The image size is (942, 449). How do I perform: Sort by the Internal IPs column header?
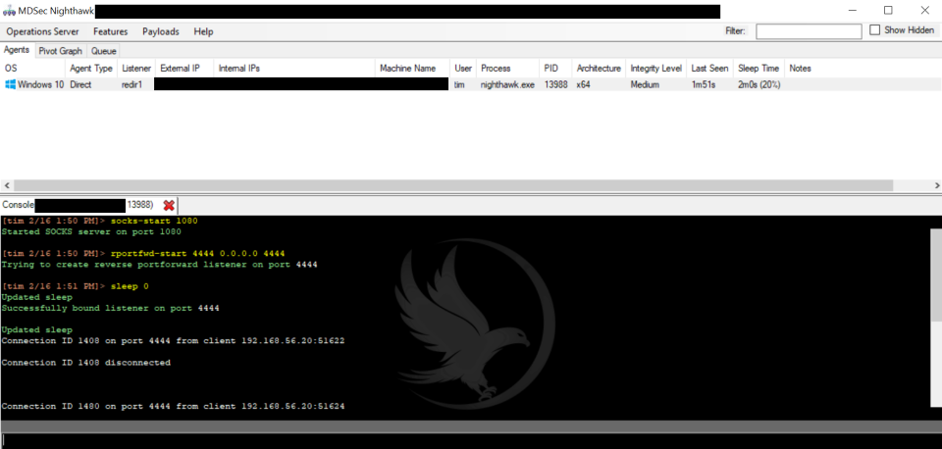pyautogui.click(x=239, y=69)
